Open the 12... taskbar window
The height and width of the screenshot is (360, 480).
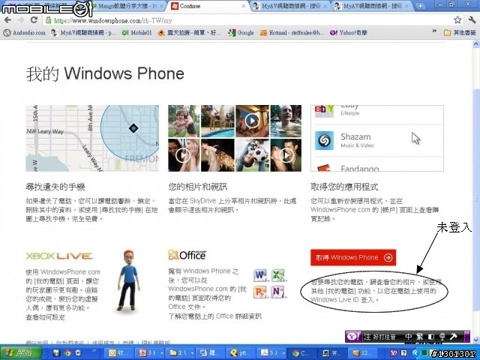pos(363,353)
